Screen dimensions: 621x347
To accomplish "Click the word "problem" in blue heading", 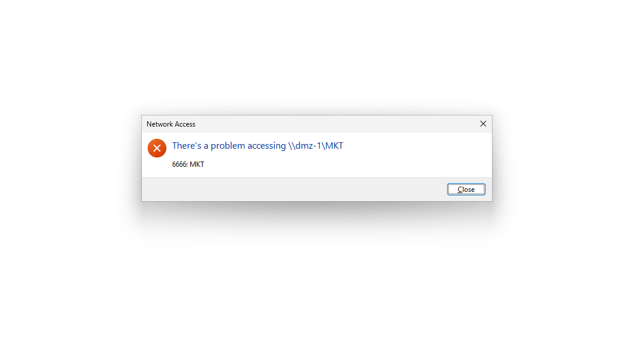I will 228,146.
